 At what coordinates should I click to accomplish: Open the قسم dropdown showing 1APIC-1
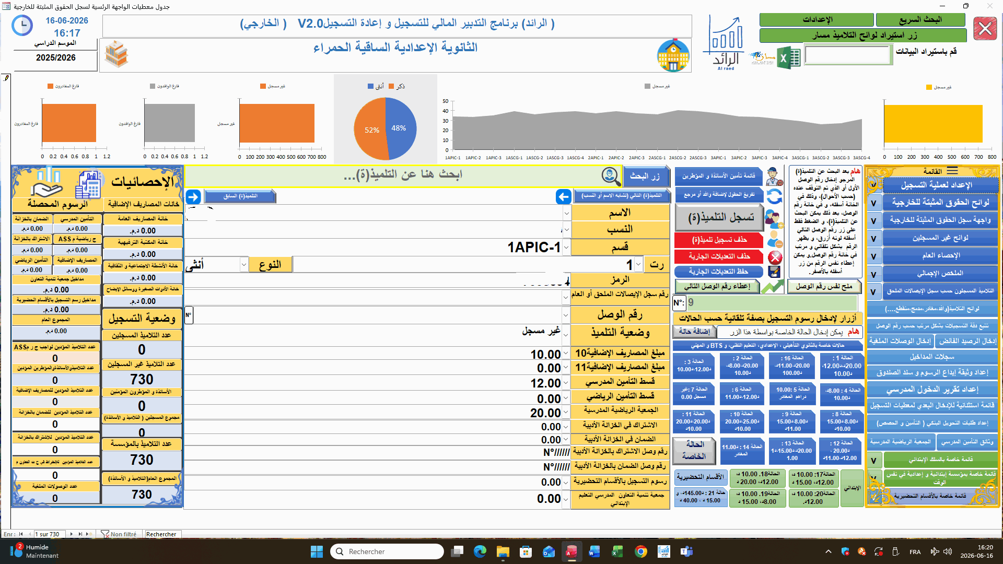tap(566, 247)
